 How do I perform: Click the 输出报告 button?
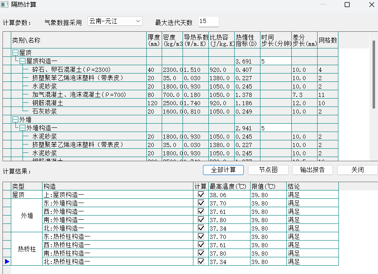[313, 170]
